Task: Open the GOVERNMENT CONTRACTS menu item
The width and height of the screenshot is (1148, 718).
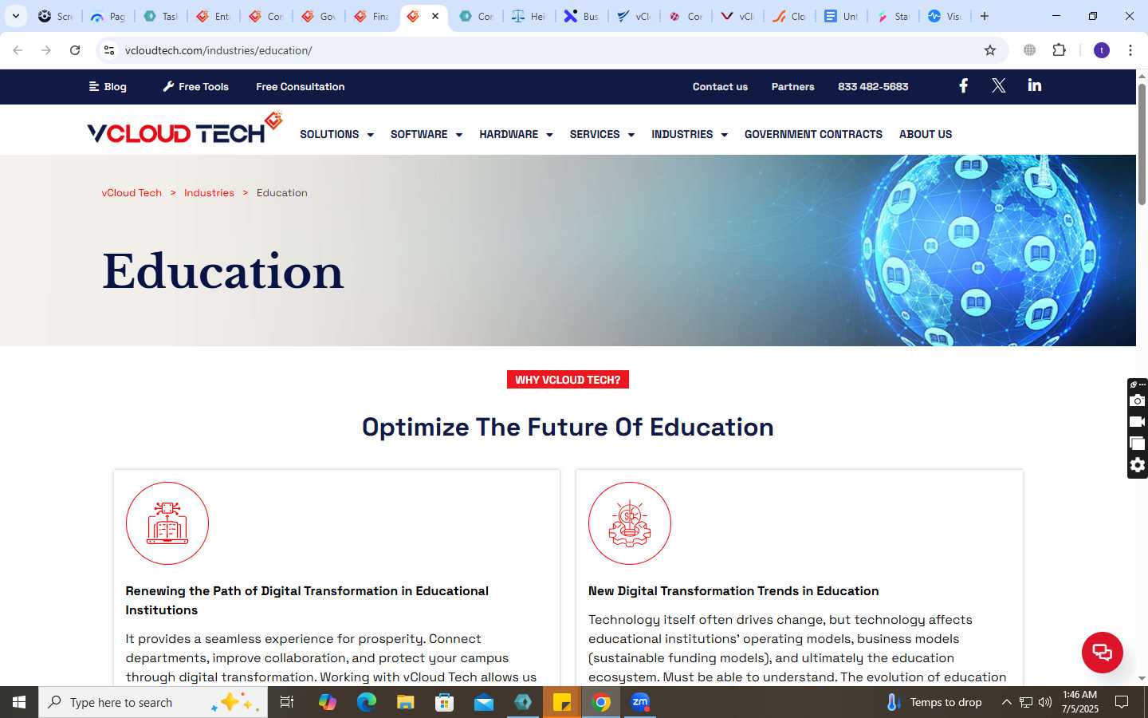Action: point(813,134)
